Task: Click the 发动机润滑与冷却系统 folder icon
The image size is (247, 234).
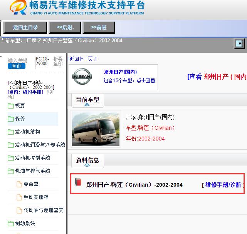Action: 11,145
